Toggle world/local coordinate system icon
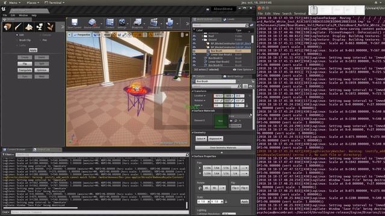 click(130, 35)
